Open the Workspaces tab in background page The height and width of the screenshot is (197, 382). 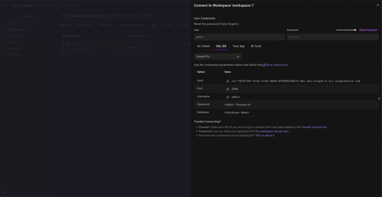coord(85,25)
